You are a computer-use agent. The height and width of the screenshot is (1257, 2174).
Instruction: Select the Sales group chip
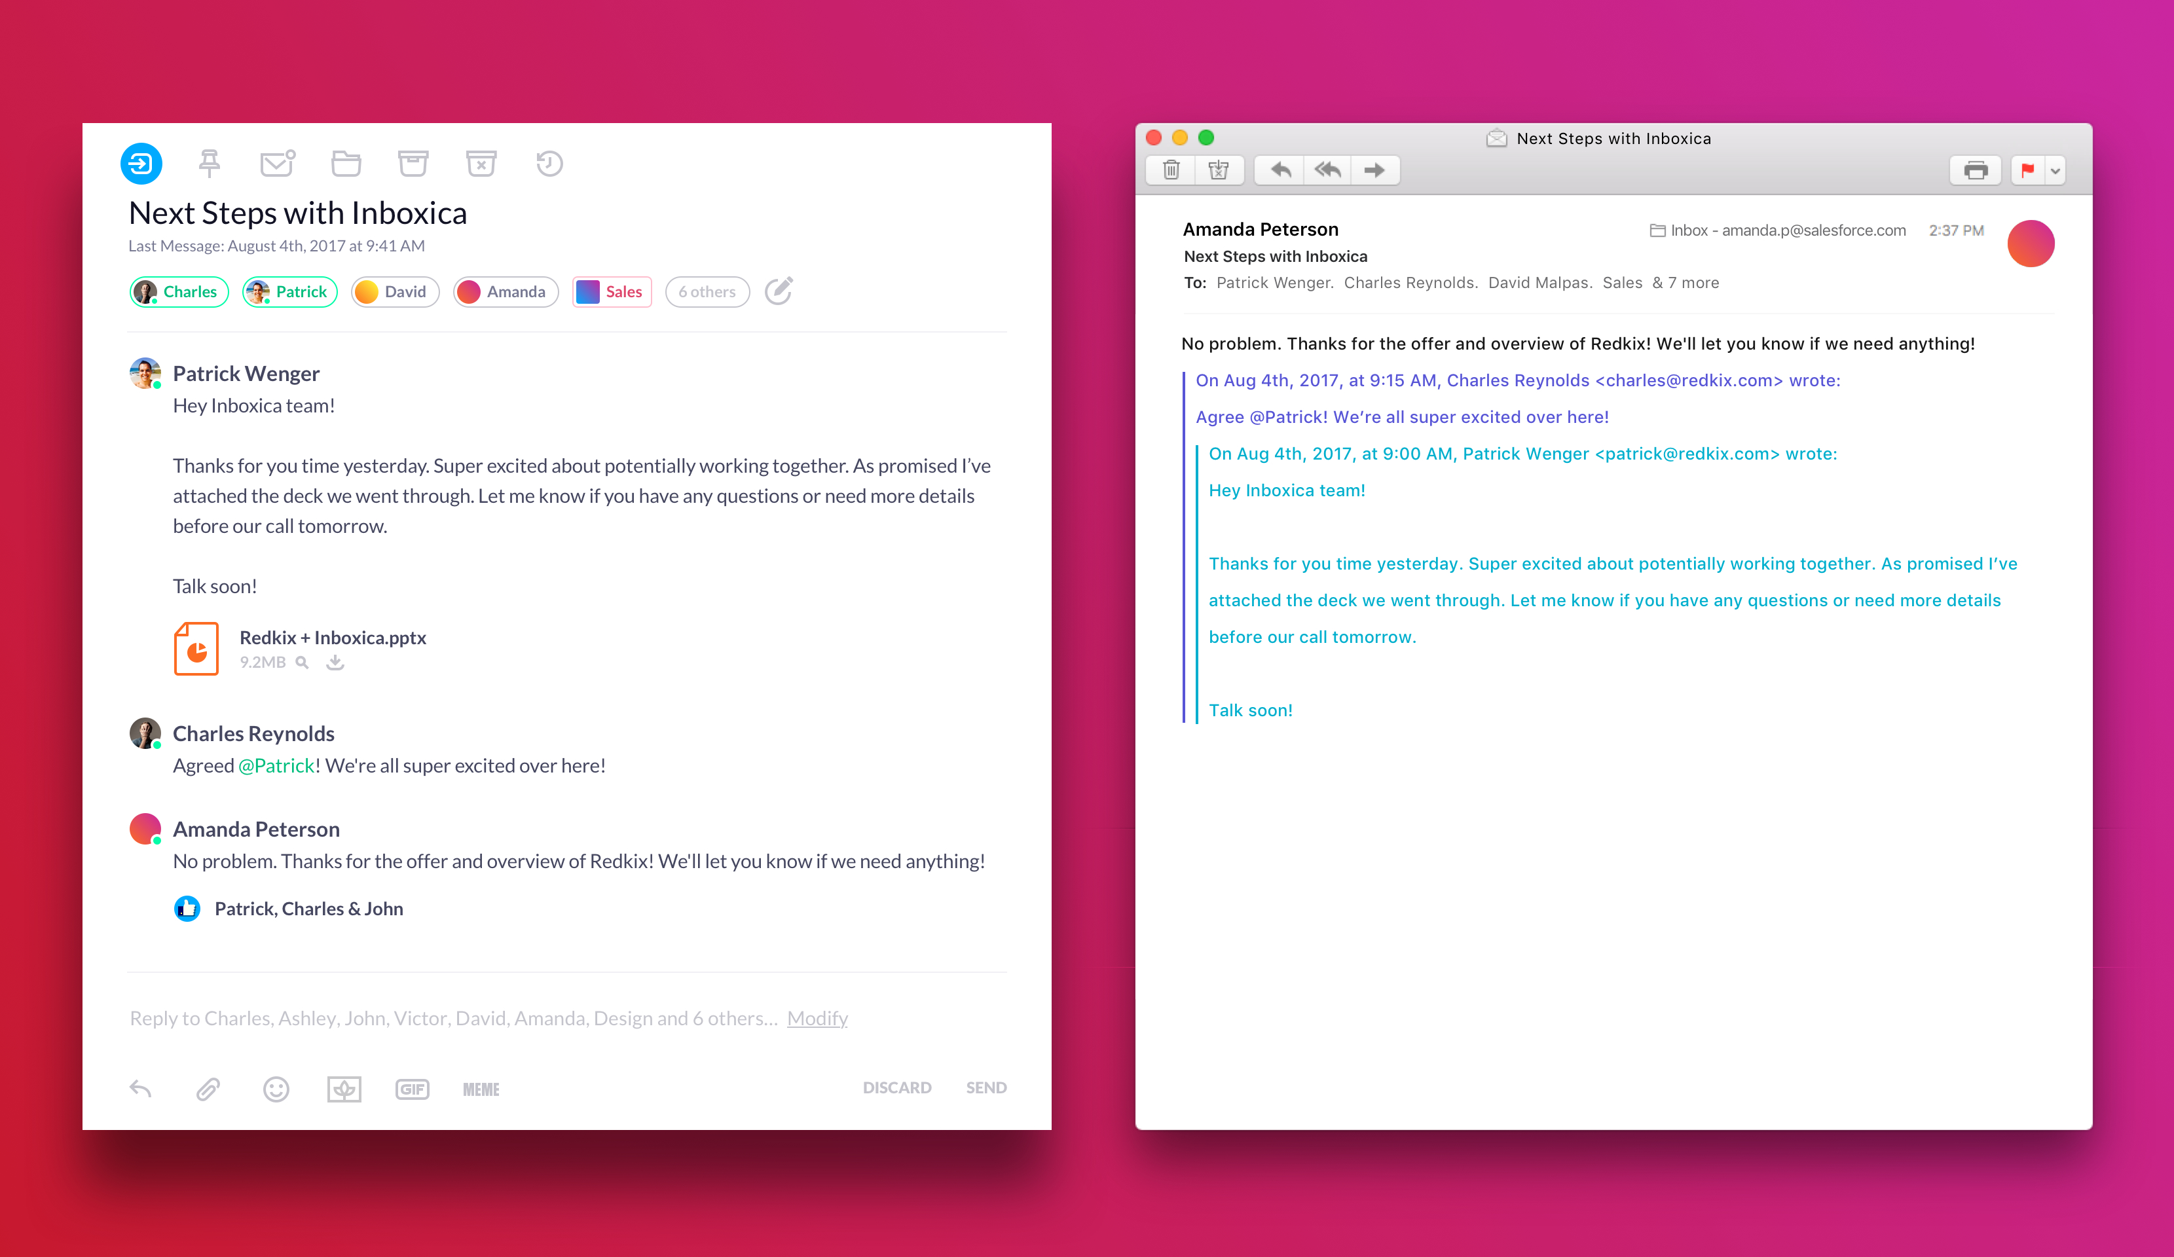[x=612, y=291]
